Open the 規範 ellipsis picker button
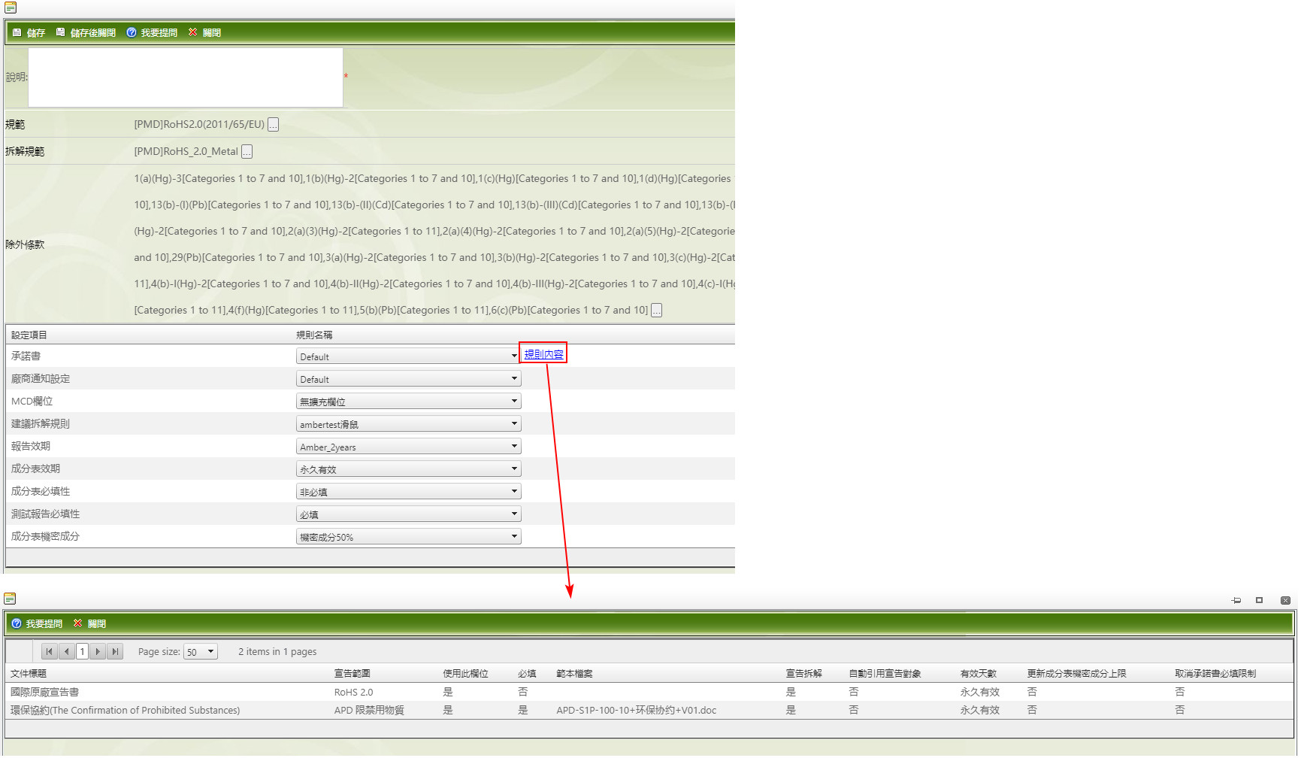The image size is (1301, 758). pos(273,124)
